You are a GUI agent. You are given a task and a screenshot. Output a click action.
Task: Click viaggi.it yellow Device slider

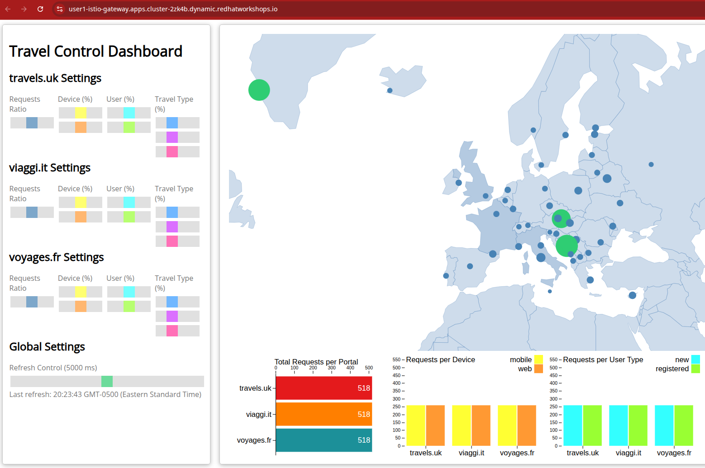tap(81, 202)
